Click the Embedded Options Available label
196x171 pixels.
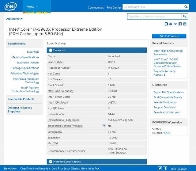(x=65, y=126)
